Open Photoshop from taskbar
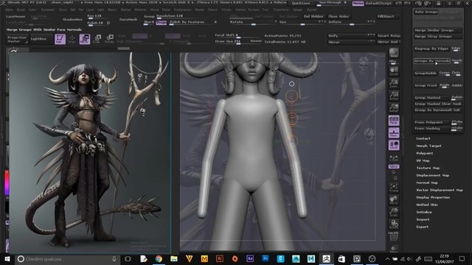Screen dimensions: 472x265 265,258
